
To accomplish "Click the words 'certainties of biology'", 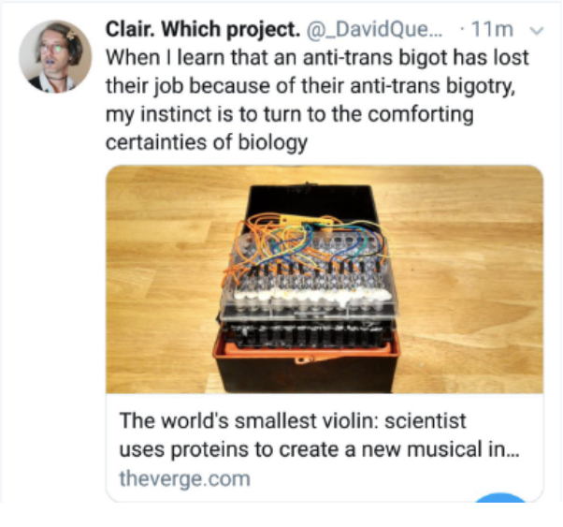I will click(x=207, y=142).
